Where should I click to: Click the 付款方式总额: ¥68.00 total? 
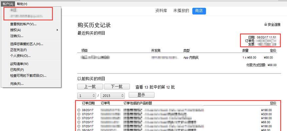click(x=261, y=65)
